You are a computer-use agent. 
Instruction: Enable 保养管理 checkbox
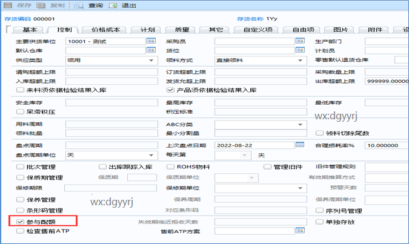tap(20, 199)
